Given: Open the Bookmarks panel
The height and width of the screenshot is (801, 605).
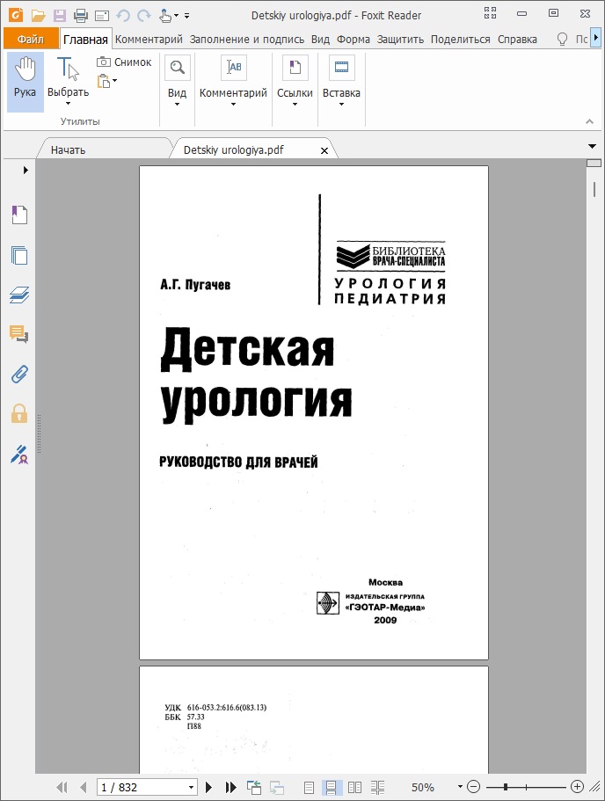Looking at the screenshot, I should (x=19, y=215).
